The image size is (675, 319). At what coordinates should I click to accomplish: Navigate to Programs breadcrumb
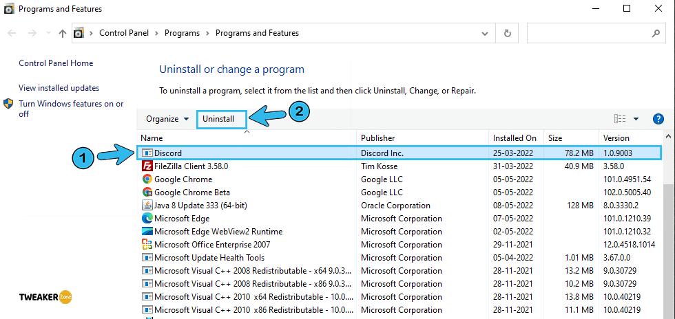tap(182, 33)
